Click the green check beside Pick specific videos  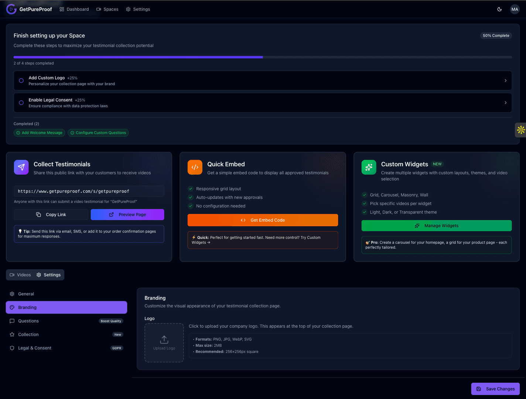[x=365, y=204]
